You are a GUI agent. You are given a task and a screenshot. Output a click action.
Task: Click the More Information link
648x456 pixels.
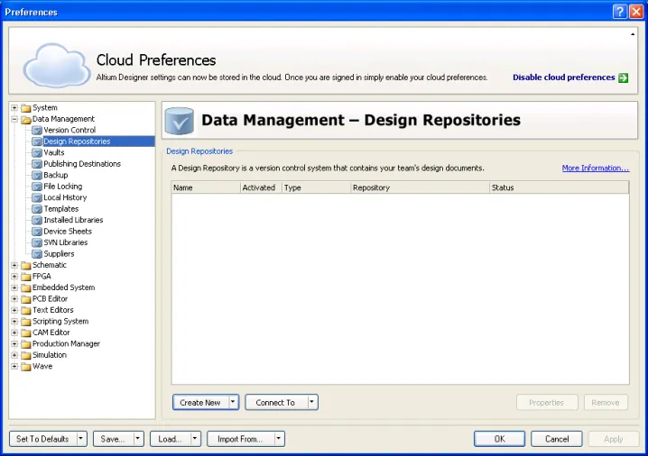(x=595, y=169)
